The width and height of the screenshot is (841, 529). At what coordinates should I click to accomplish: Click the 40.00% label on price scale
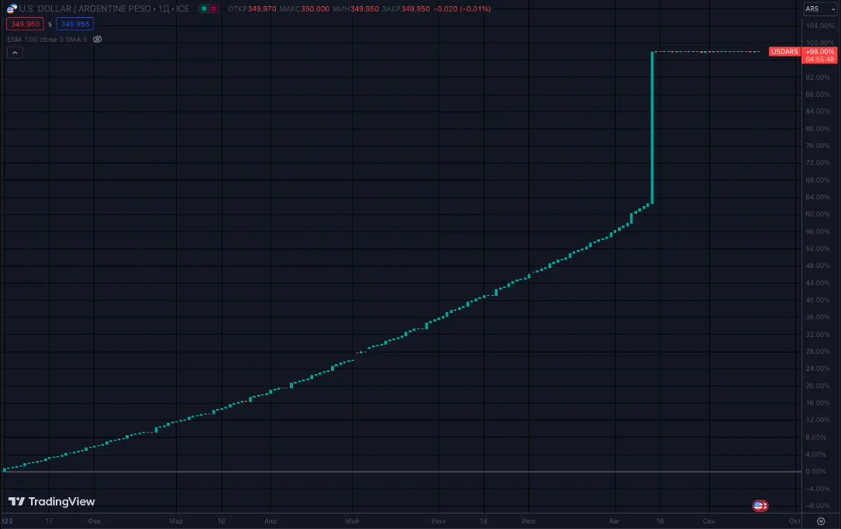click(x=818, y=300)
